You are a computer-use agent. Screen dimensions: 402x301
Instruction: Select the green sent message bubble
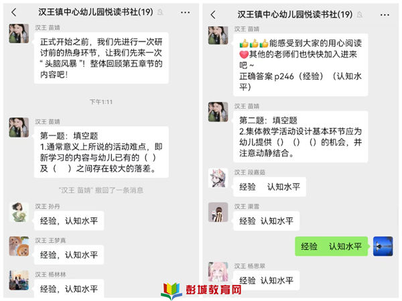[331, 246]
